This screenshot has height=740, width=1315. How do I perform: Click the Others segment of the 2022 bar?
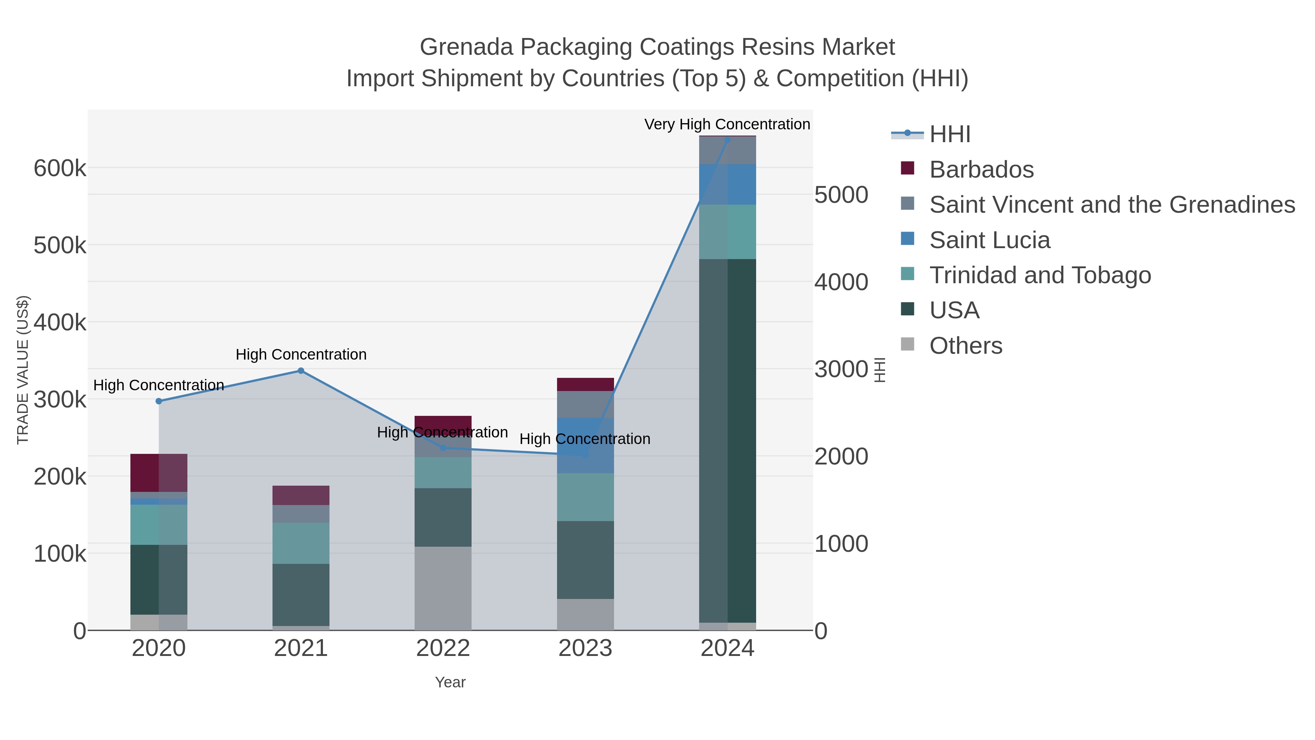click(x=443, y=588)
